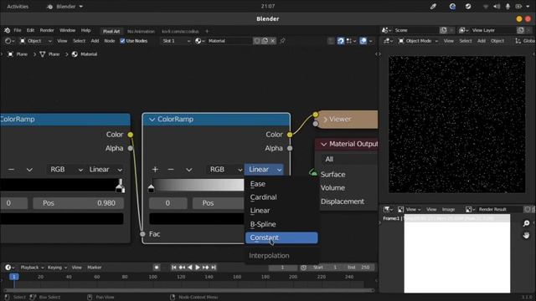The height and width of the screenshot is (301, 536).
Task: Open the RGB color mode dropdown in middle ColorRamp
Action: (x=224, y=170)
